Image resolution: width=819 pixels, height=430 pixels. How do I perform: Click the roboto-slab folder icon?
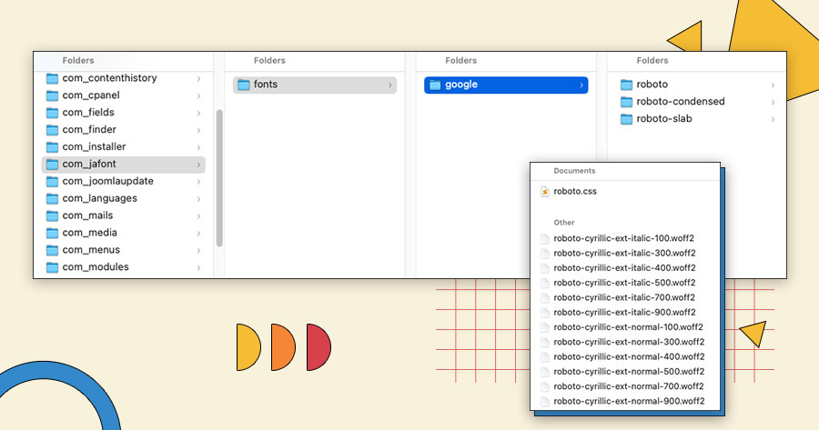[x=626, y=119]
